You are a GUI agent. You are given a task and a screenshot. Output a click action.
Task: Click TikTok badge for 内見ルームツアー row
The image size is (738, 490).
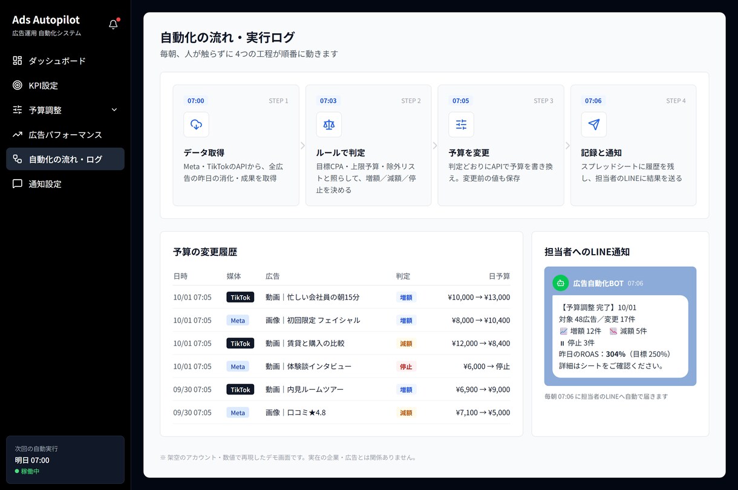pos(240,390)
